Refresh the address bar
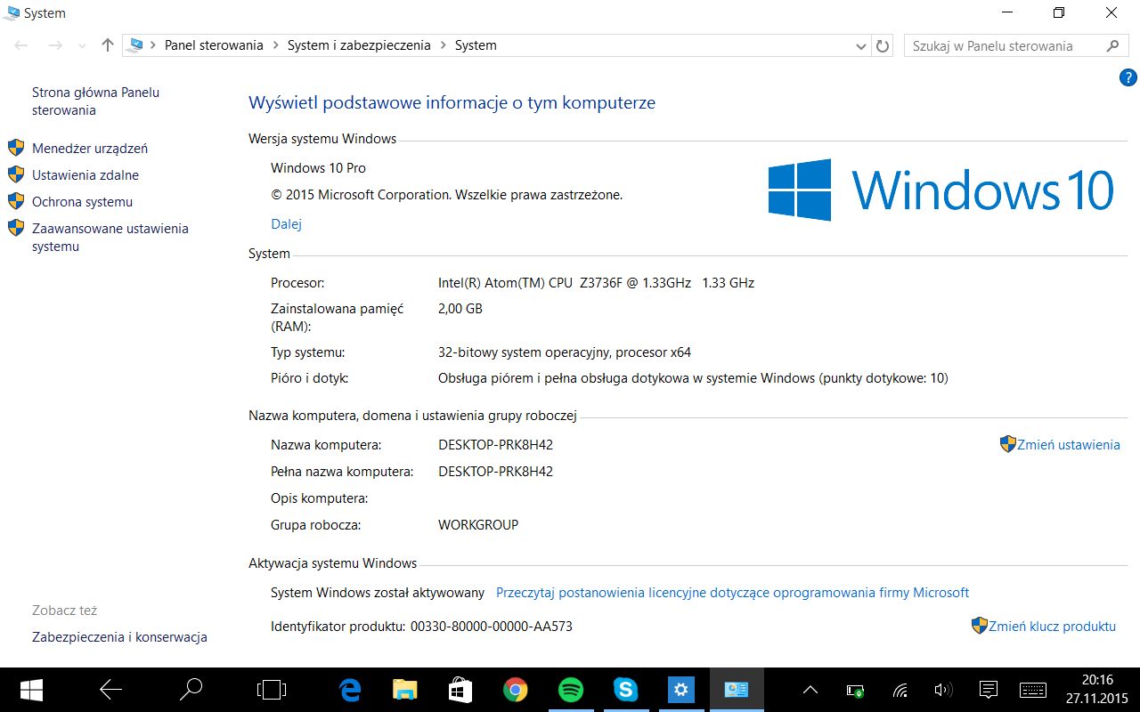The width and height of the screenshot is (1140, 712). point(883,45)
